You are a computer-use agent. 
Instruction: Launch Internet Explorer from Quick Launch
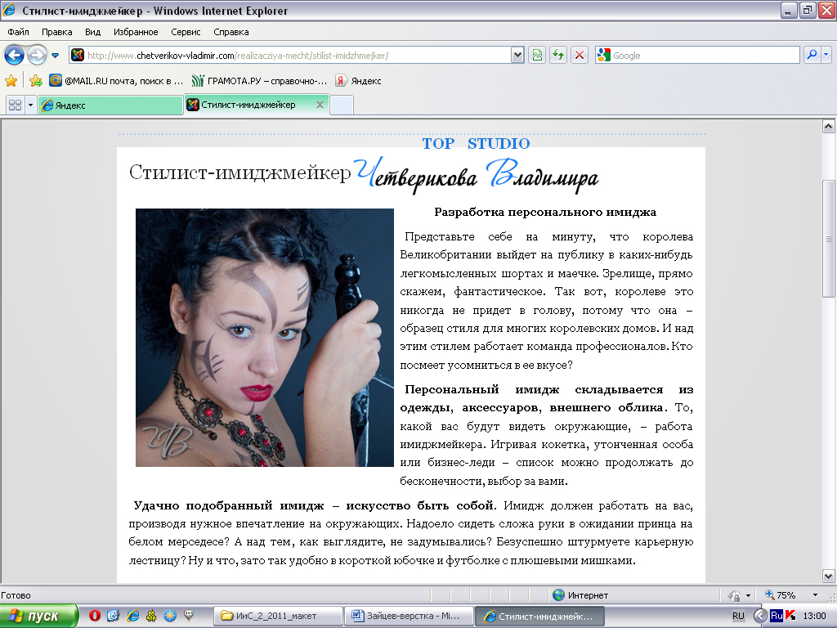[x=131, y=614]
